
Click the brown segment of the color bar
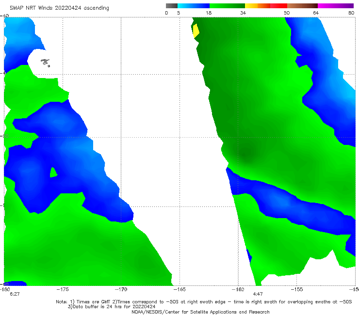pos(302,6)
